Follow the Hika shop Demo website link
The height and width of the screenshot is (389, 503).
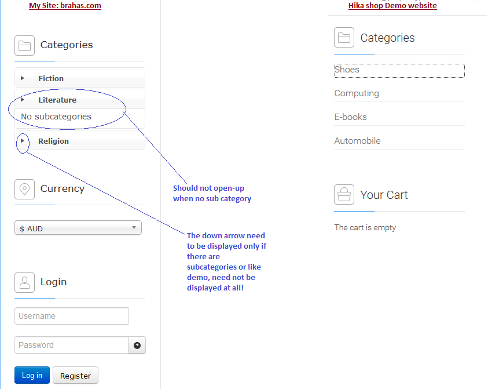point(392,6)
